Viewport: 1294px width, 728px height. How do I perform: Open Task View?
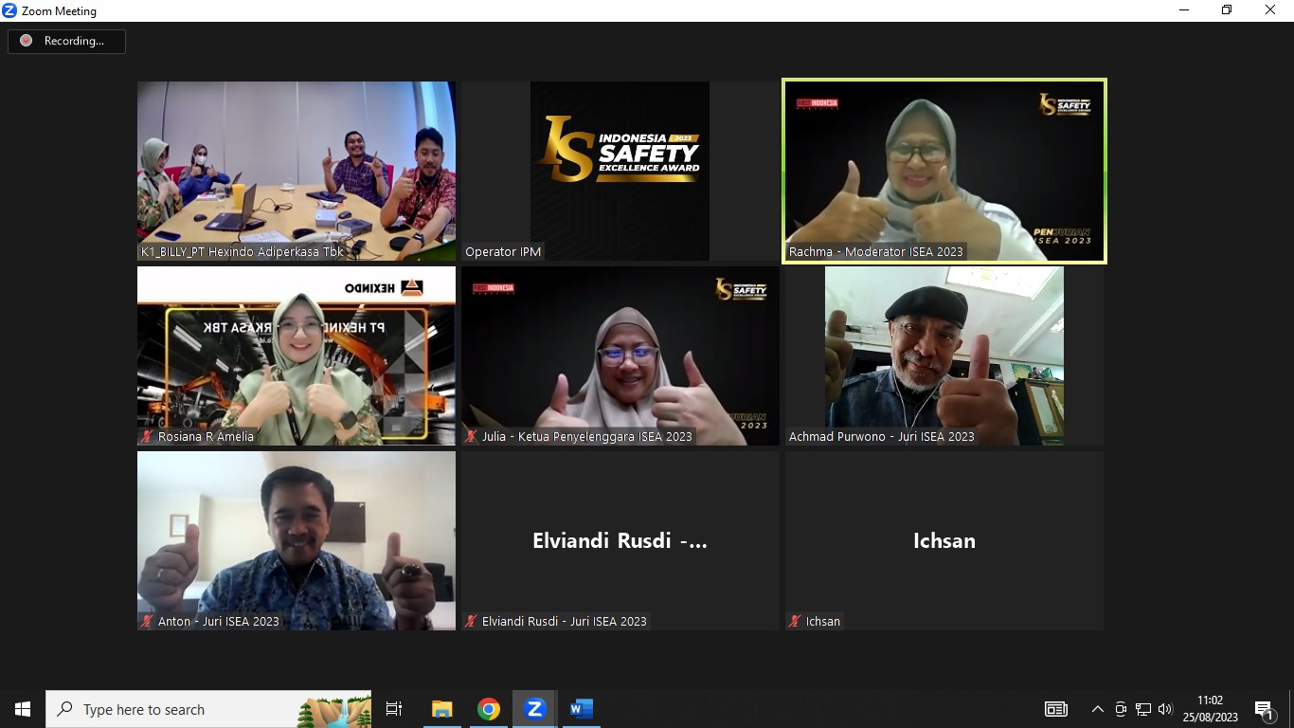coord(394,709)
